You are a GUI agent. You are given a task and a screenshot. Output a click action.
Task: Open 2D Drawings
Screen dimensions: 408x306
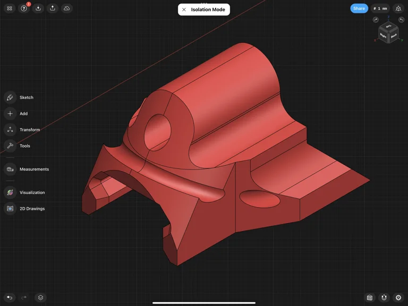[10, 209]
